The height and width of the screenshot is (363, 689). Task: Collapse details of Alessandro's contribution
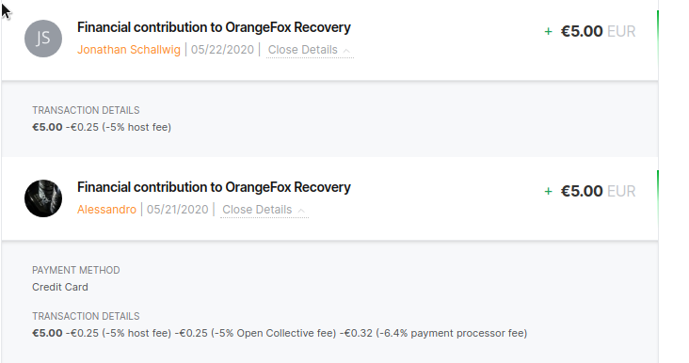pos(264,210)
